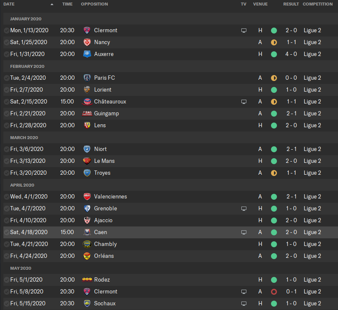Viewport: 338px width, 310px height.
Task: Click the Clermont club badge on 1/13/2020
Action: pos(87,31)
